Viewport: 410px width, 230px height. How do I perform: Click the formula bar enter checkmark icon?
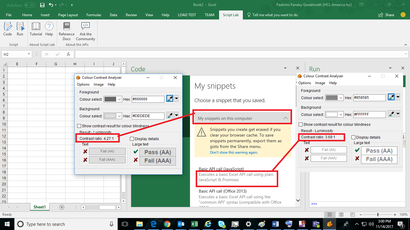click(x=58, y=54)
